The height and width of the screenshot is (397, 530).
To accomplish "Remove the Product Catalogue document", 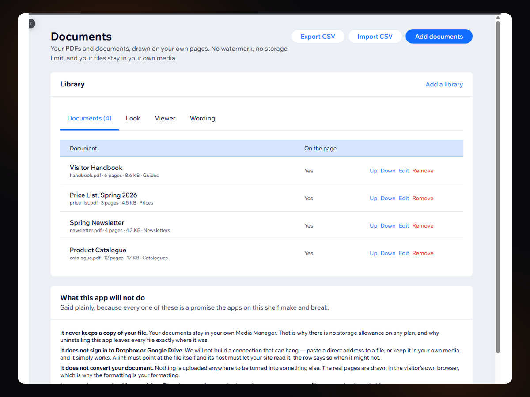I will [423, 253].
